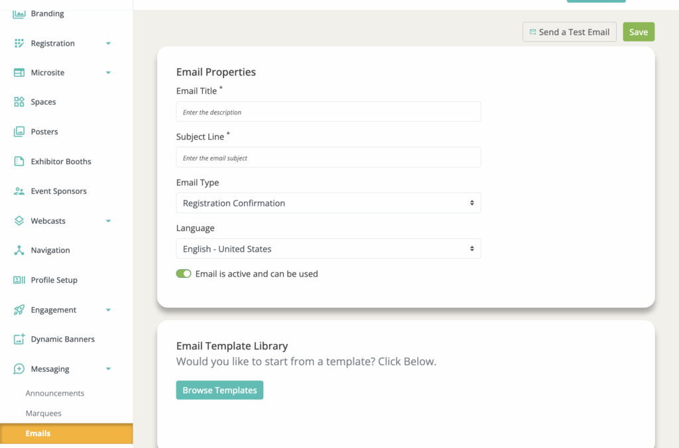Image resolution: width=679 pixels, height=448 pixels.
Task: Click the Navigation icon in sidebar
Action: point(19,250)
